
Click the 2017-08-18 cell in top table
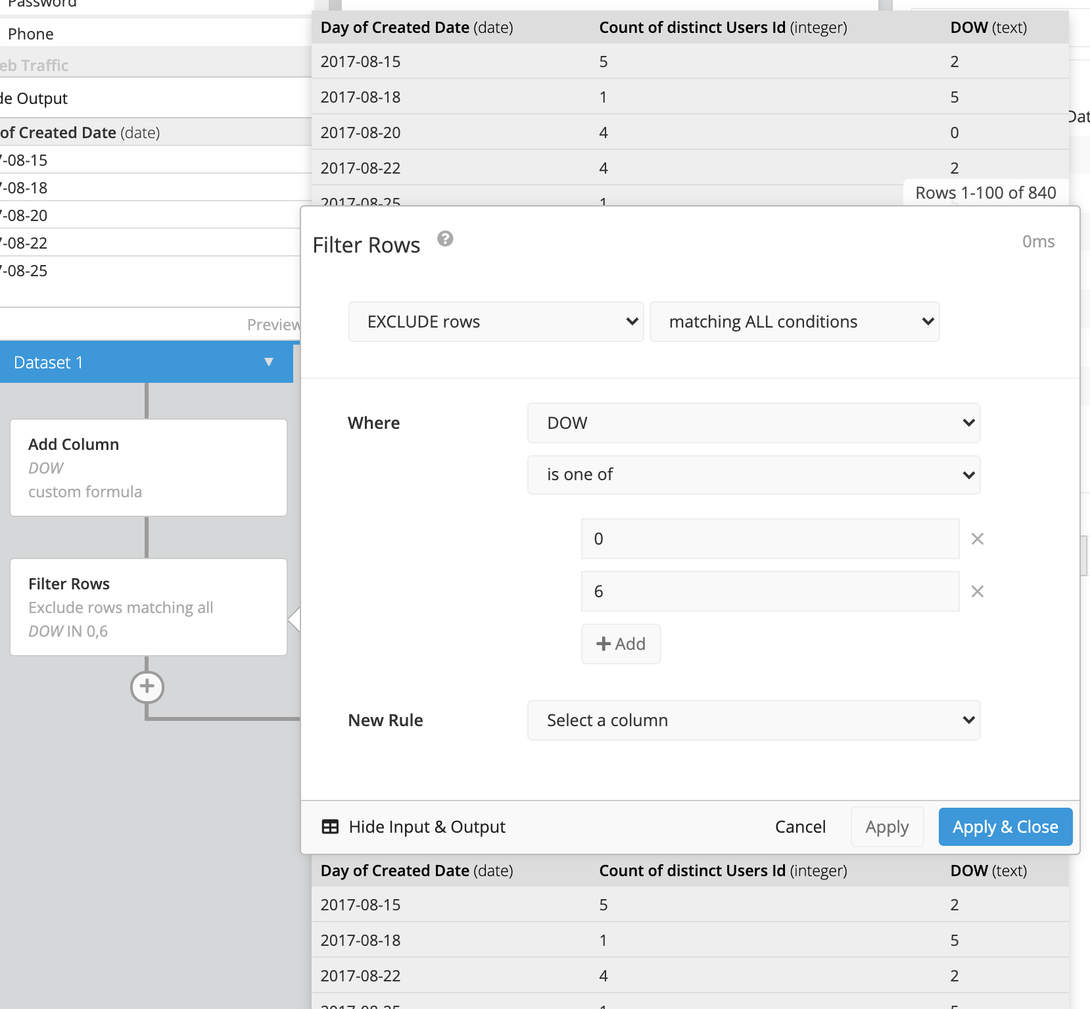(360, 97)
